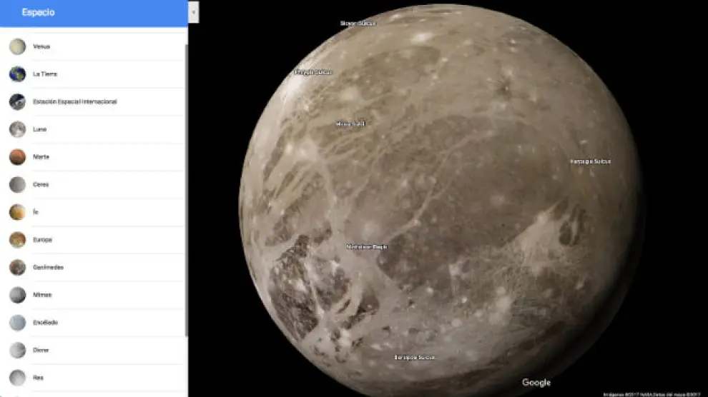Click the Google logo at bottom

coord(536,383)
